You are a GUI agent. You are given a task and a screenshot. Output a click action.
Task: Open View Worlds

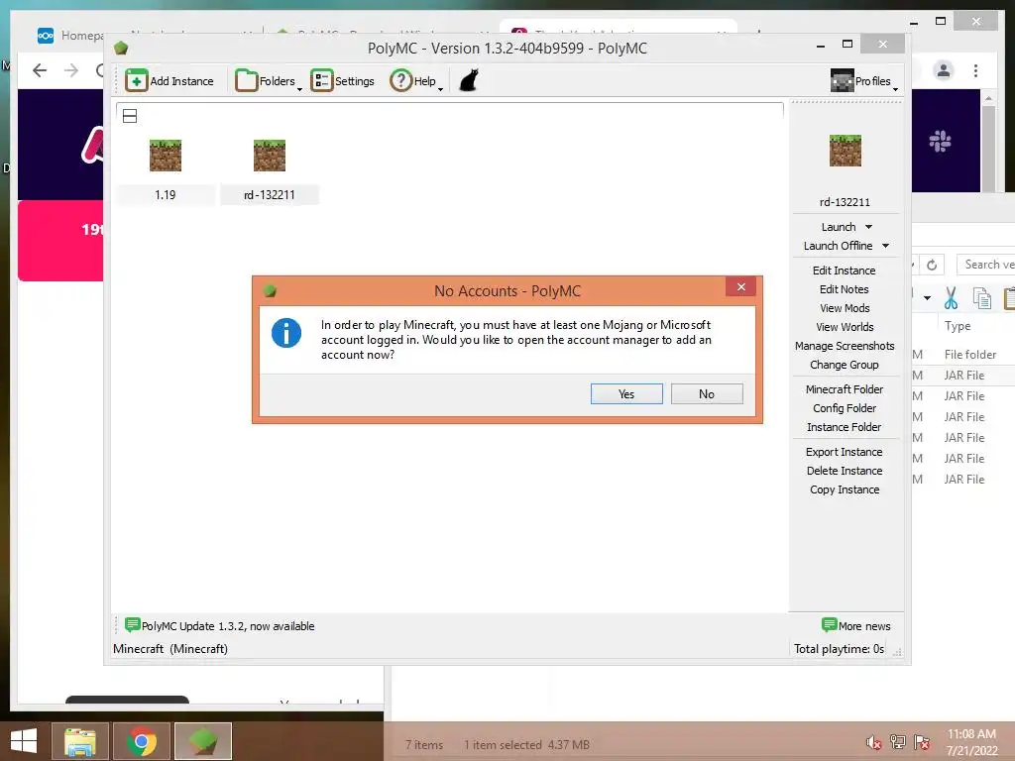pyautogui.click(x=845, y=327)
